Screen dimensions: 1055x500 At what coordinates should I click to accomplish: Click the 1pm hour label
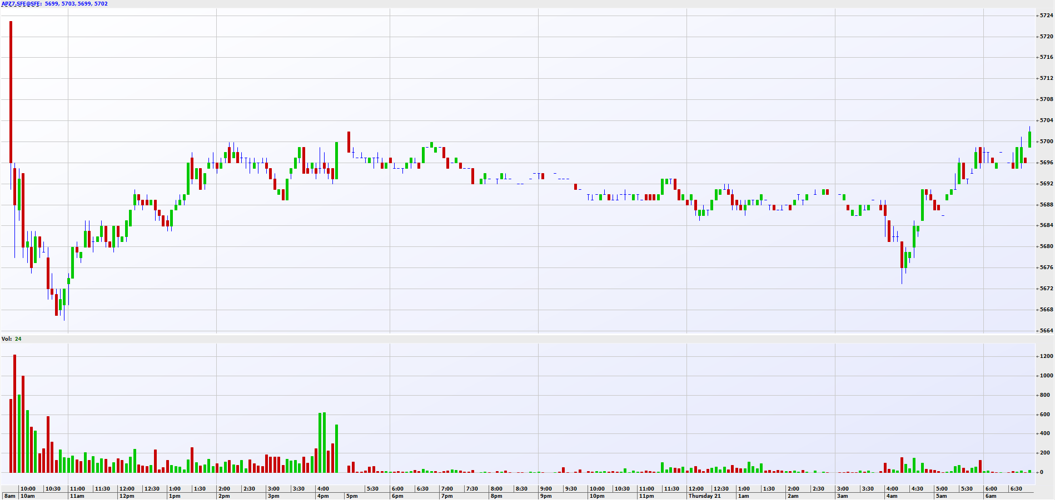pyautogui.click(x=175, y=496)
